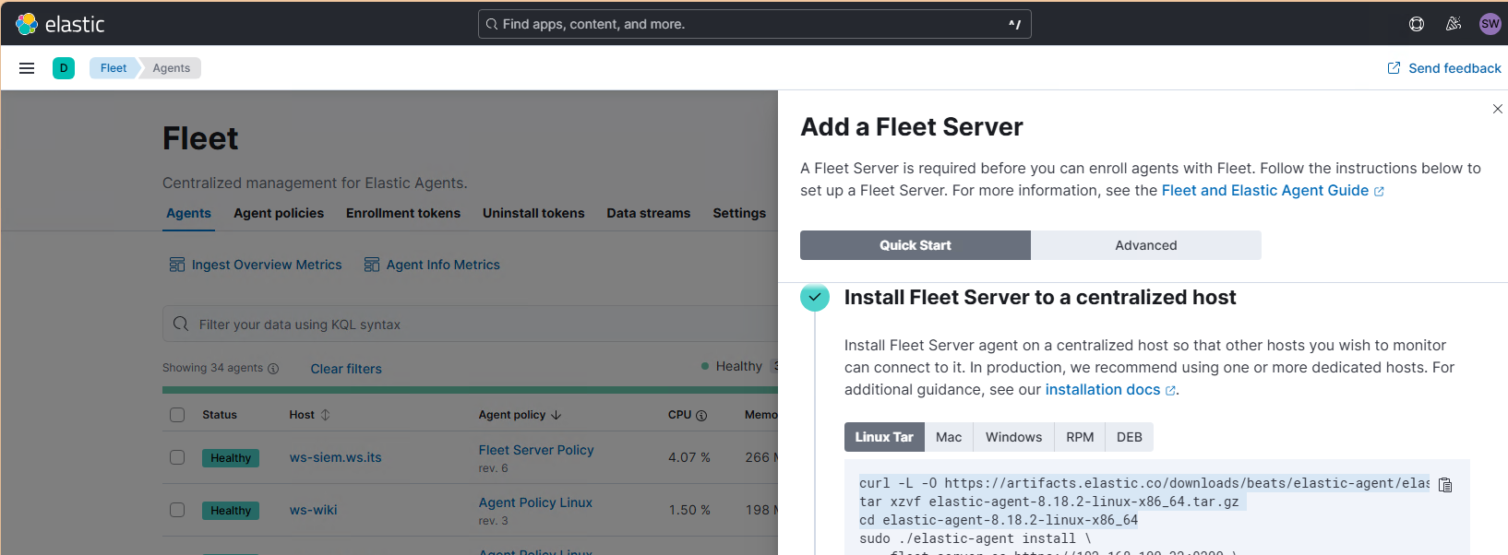Click the "tar xzvf elastic-agent-8.18.2-linux-x86_64.tar.gz" line
This screenshot has width=1508, height=555.
tap(1049, 502)
